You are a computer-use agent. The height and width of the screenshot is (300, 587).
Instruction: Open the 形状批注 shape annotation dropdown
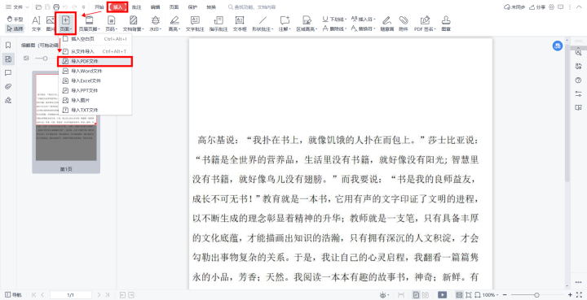point(263,24)
